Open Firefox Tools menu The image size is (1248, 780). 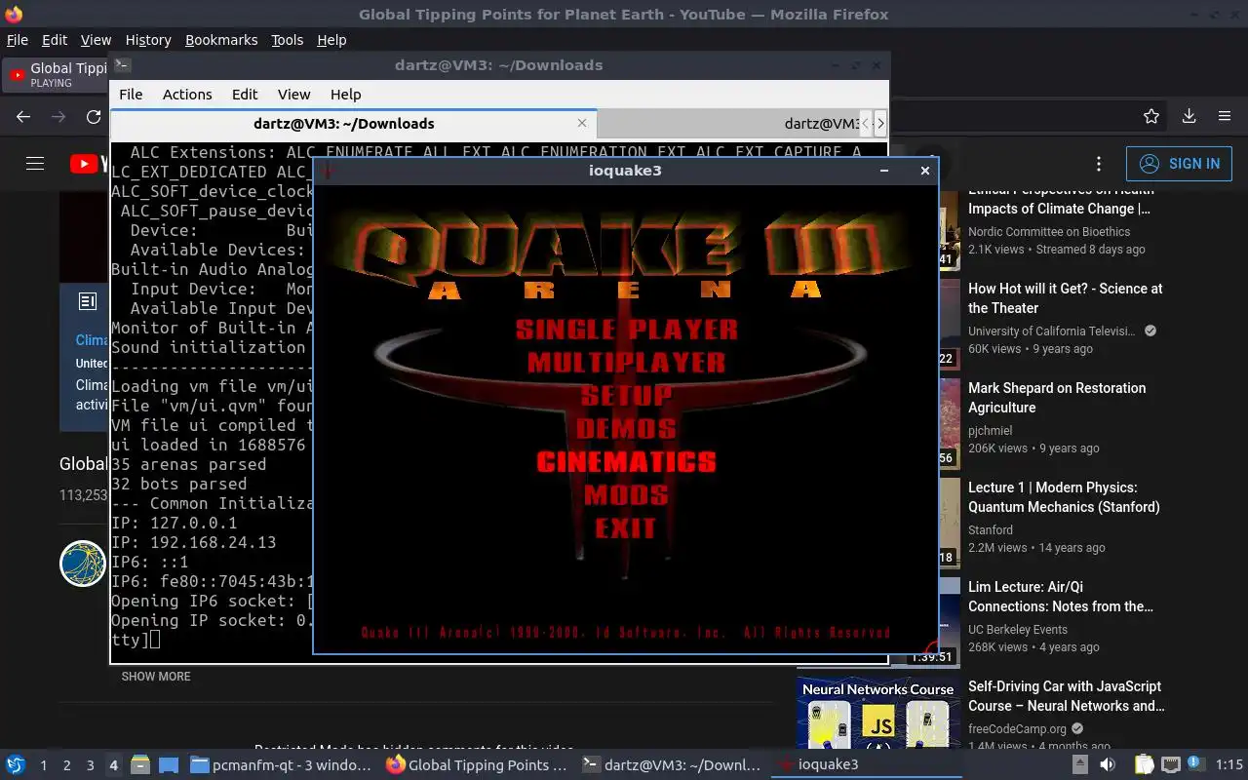tap(287, 40)
